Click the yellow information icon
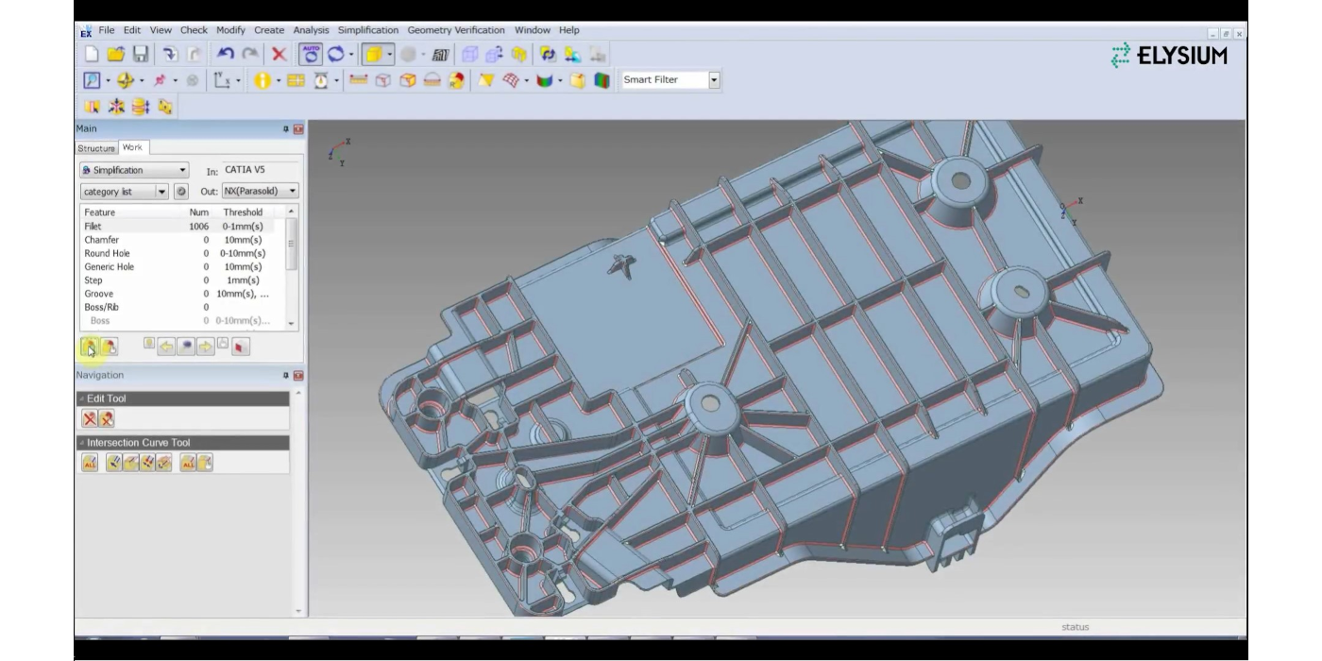This screenshot has height=661, width=1322. click(x=262, y=81)
